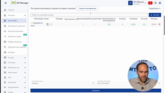Click the Экспорт button
This screenshot has height=93, width=165.
(155, 15)
